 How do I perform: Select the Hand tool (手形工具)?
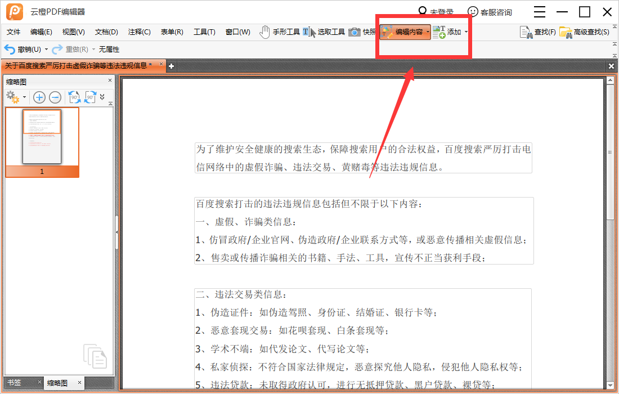click(280, 32)
